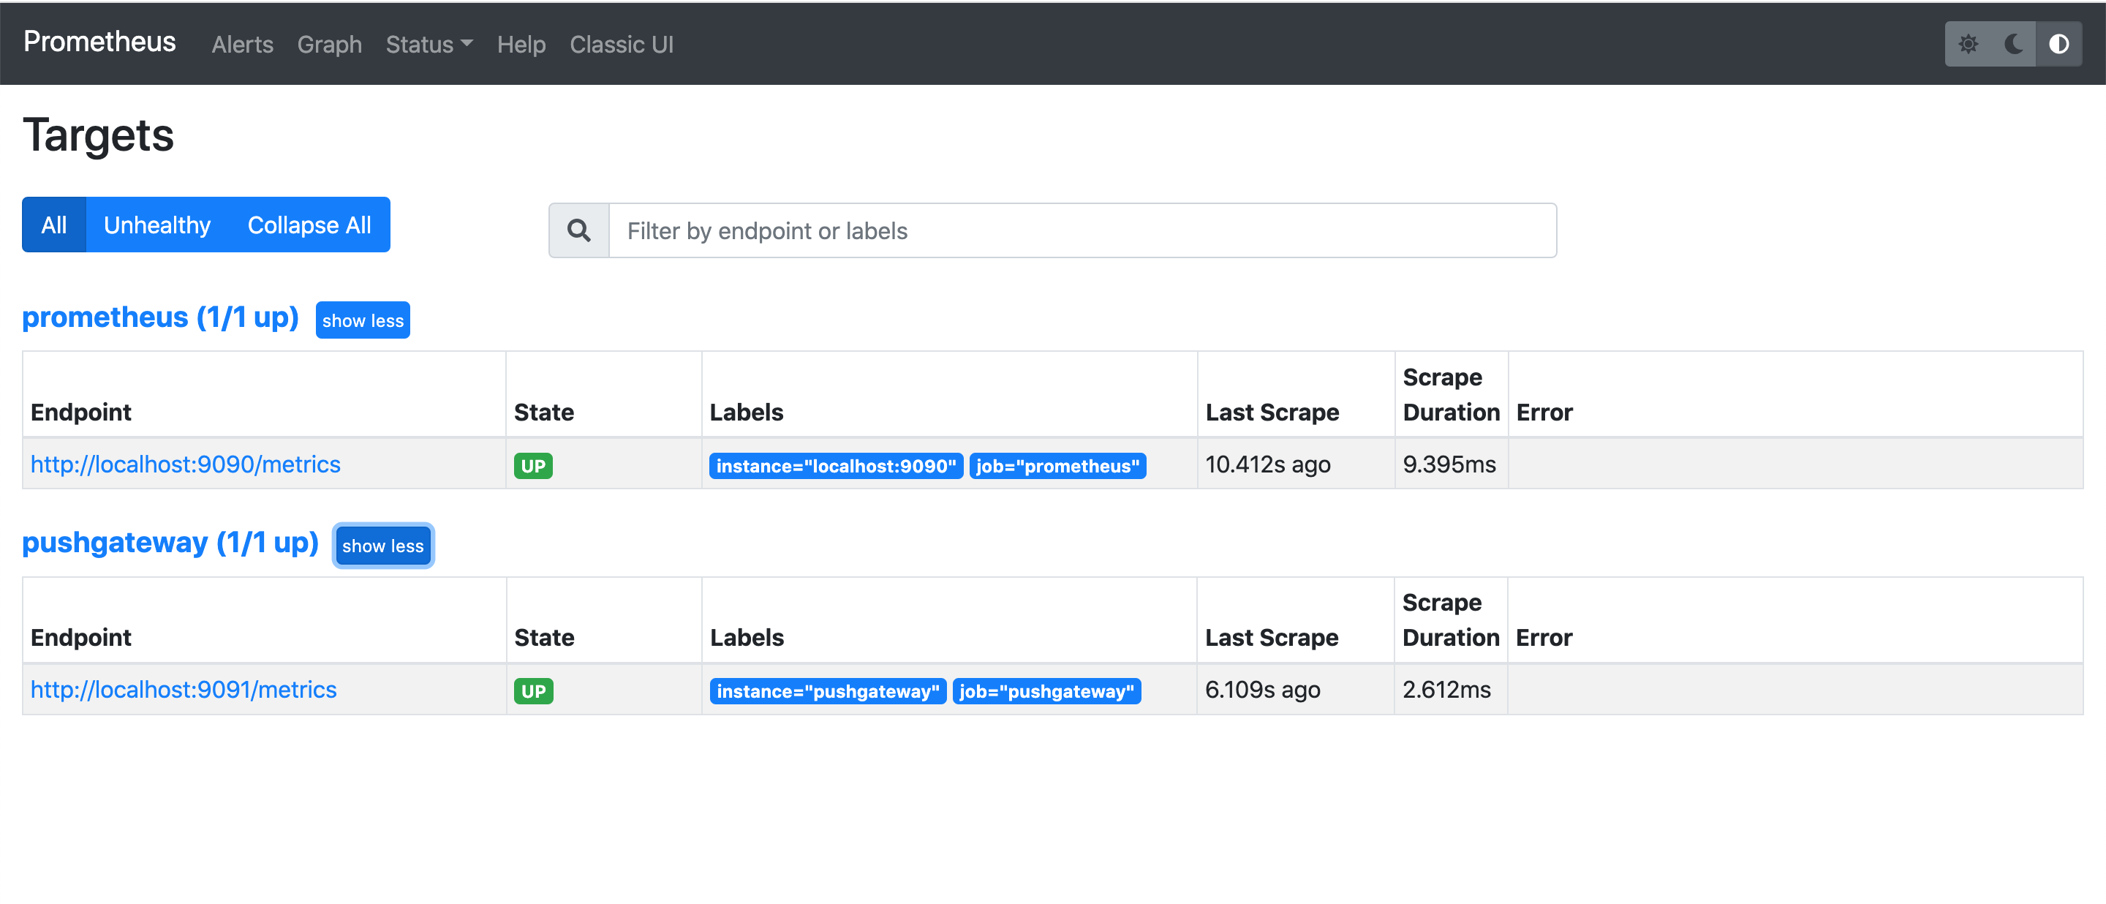Open the Help link in navbar

pos(521,44)
